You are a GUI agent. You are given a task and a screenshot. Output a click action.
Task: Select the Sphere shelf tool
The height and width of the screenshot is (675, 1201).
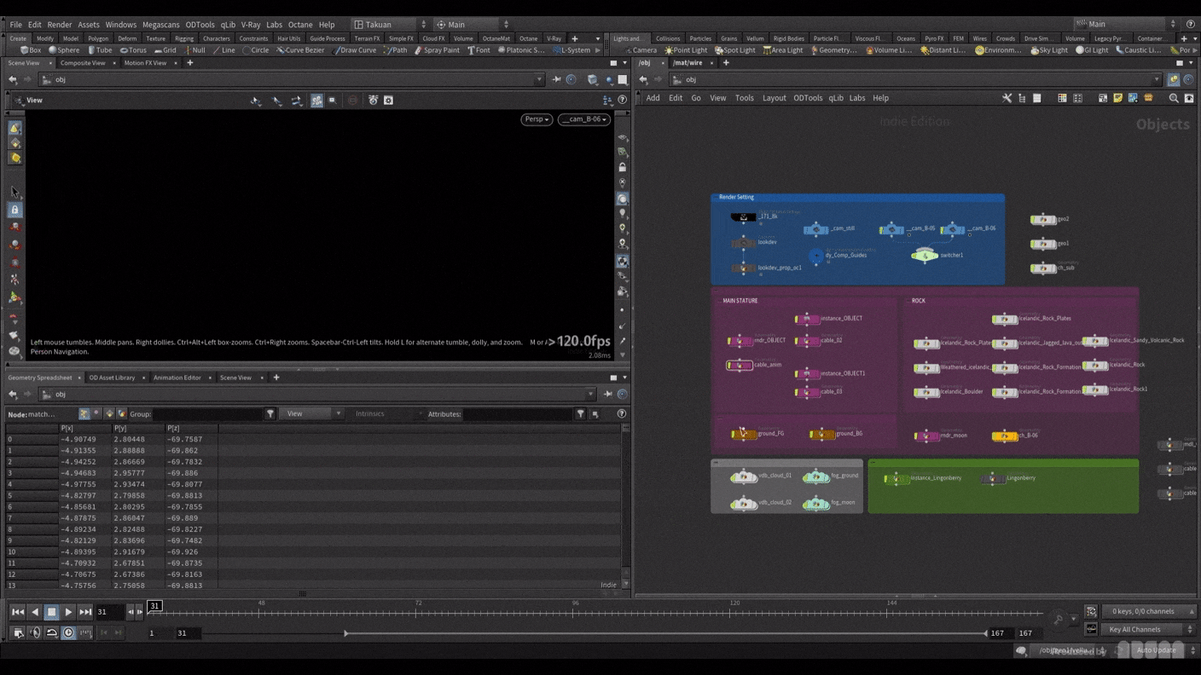64,50
